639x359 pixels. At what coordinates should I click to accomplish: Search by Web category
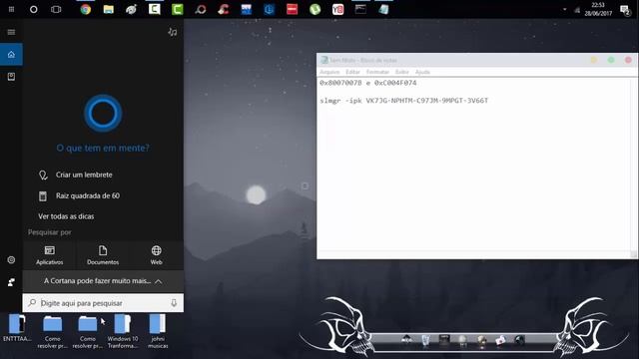(x=157, y=255)
